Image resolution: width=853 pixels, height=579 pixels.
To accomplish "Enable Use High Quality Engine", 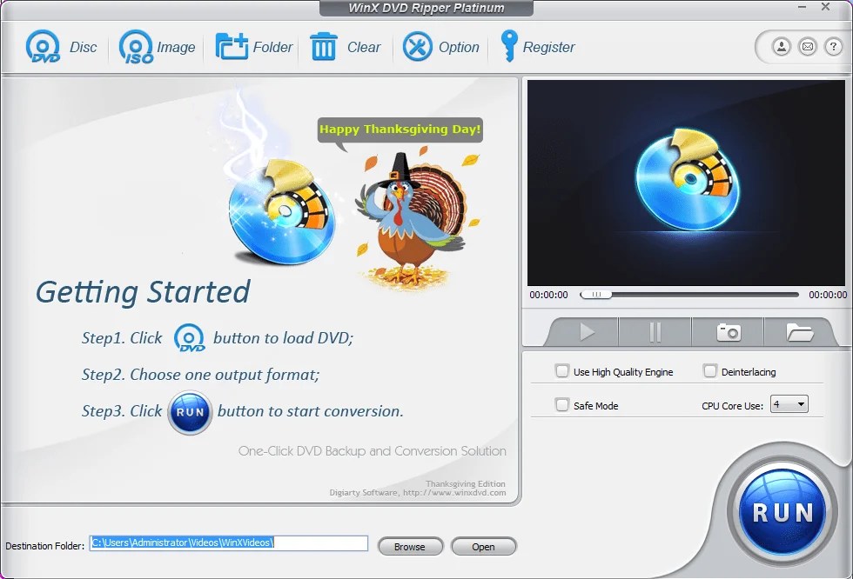I will 562,371.
